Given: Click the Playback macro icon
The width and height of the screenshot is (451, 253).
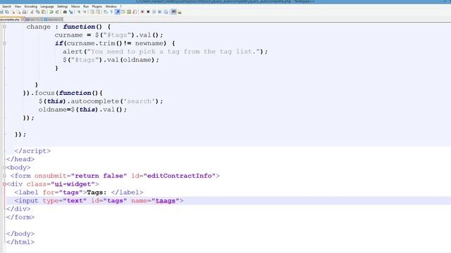Looking at the screenshot, I should click(x=154, y=12).
